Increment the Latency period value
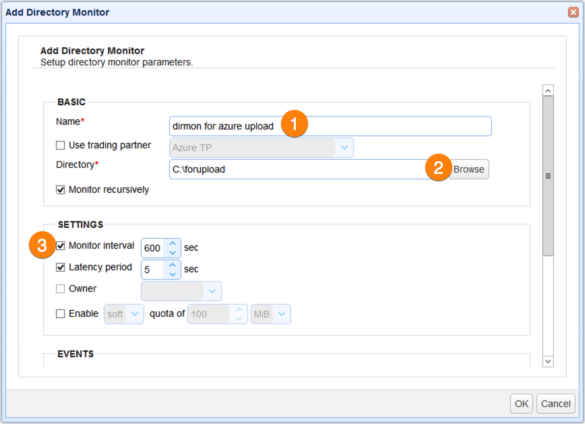 (173, 265)
